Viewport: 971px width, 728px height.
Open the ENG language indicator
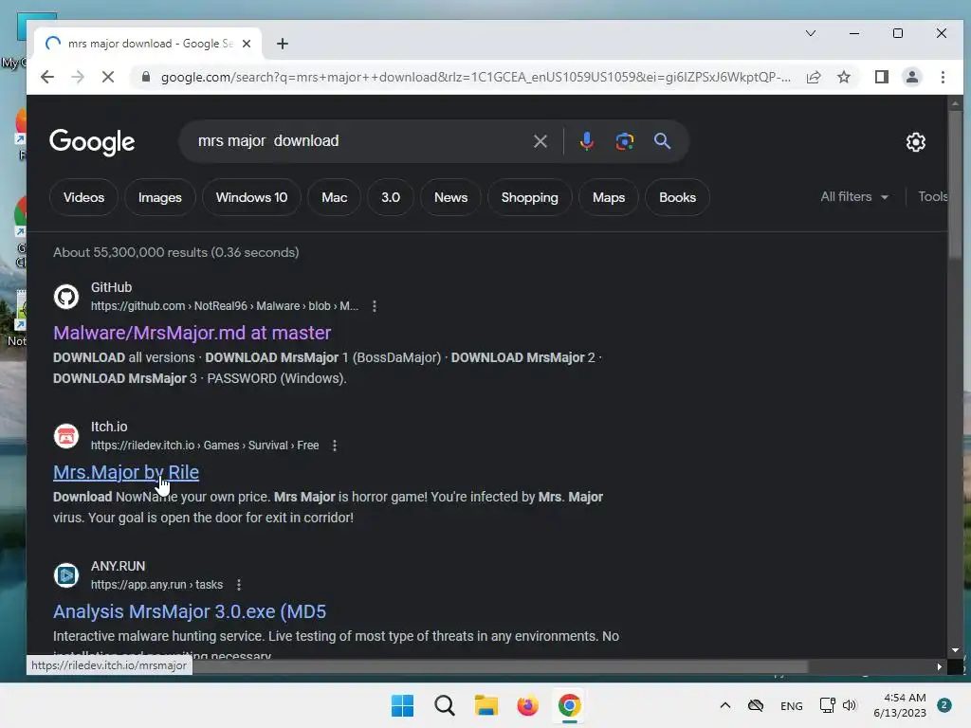792,705
